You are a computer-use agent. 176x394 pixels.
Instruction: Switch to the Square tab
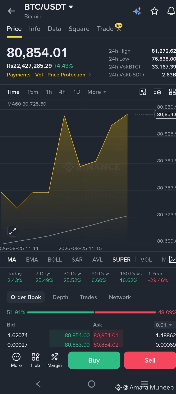point(79,29)
